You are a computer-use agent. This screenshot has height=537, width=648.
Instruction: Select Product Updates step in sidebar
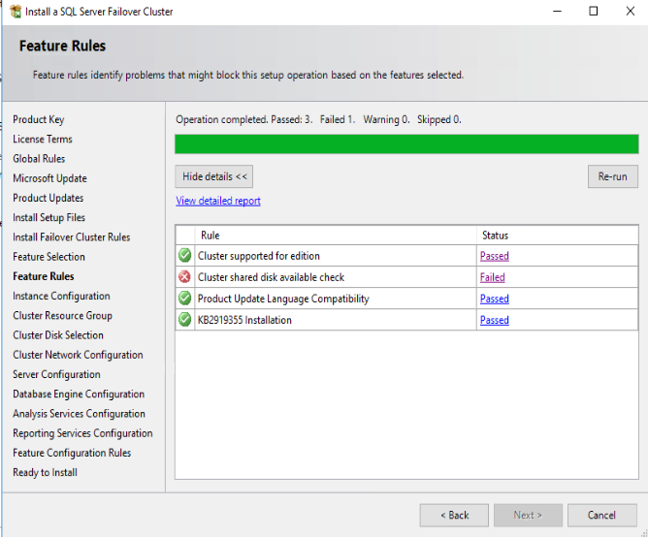[x=48, y=198]
